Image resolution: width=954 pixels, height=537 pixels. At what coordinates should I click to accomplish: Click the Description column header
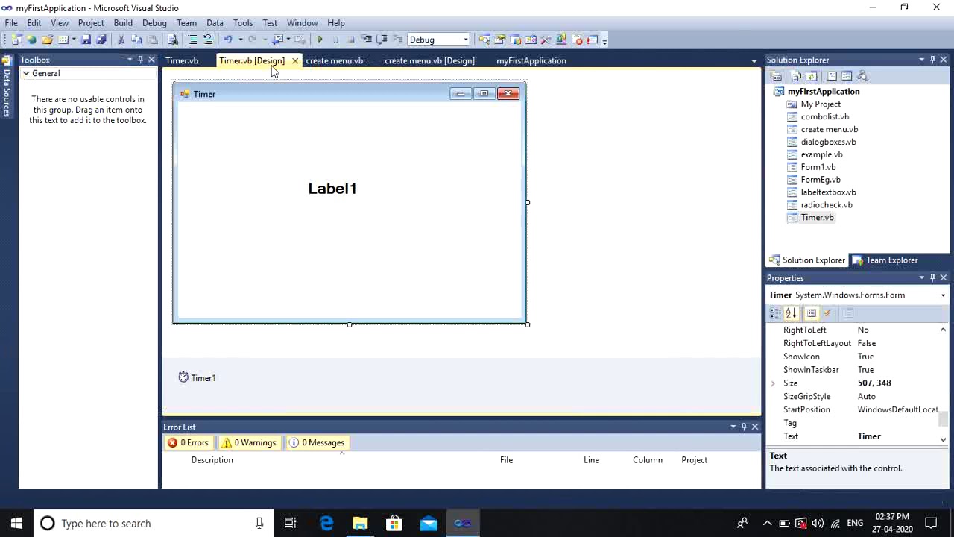(212, 460)
